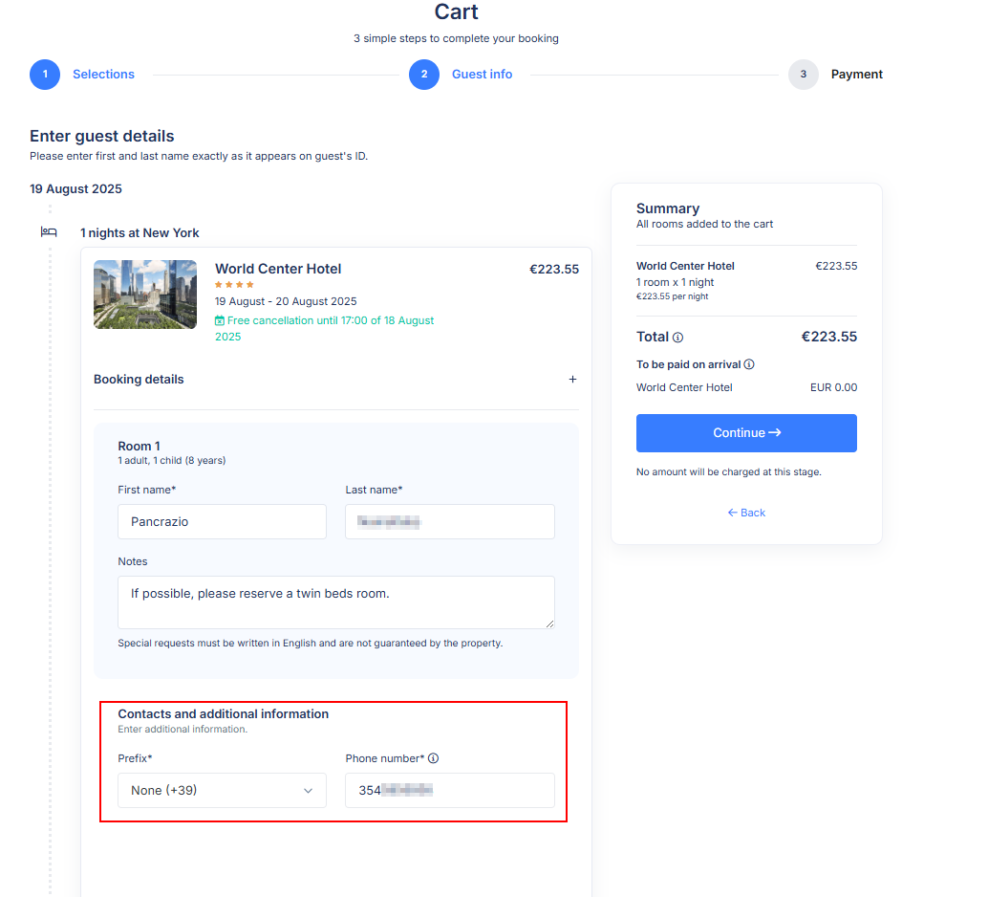The image size is (988, 897).
Task: Click the Phone number info icon
Action: pos(434,758)
